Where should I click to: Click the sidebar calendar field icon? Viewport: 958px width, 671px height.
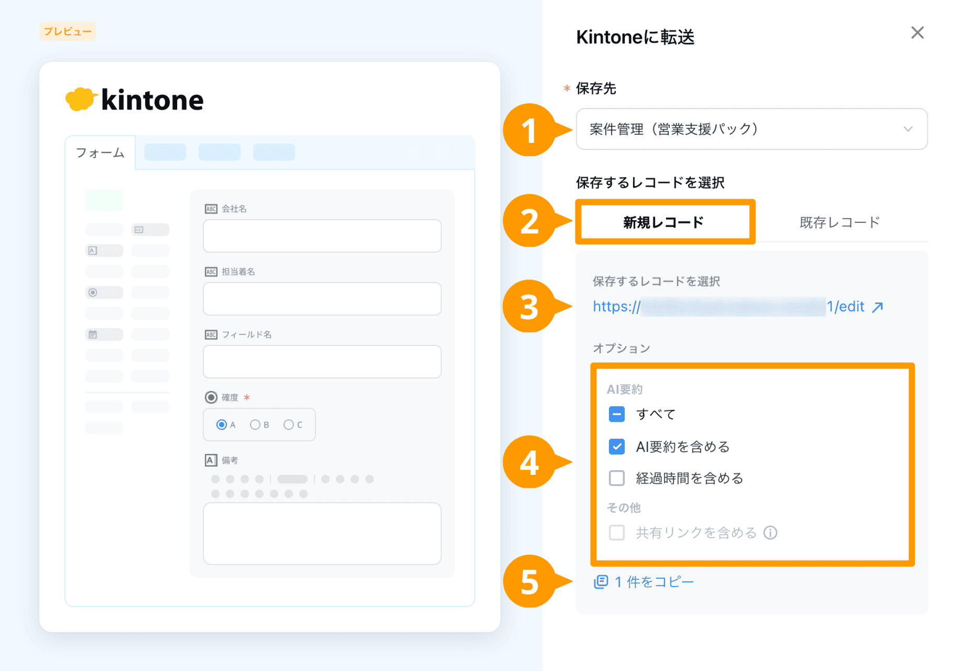[93, 334]
